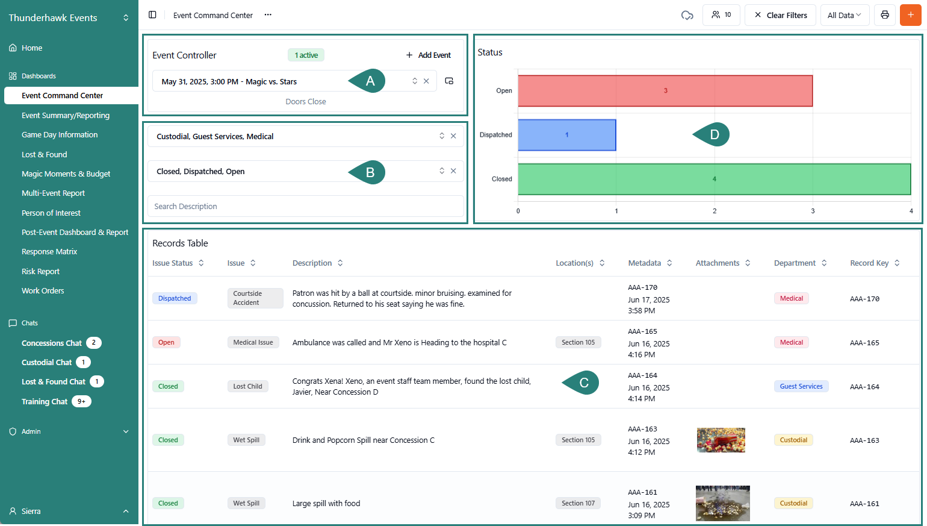The width and height of the screenshot is (927, 526).
Task: Open the event popout icon in Event Controller
Action: pyautogui.click(x=449, y=80)
